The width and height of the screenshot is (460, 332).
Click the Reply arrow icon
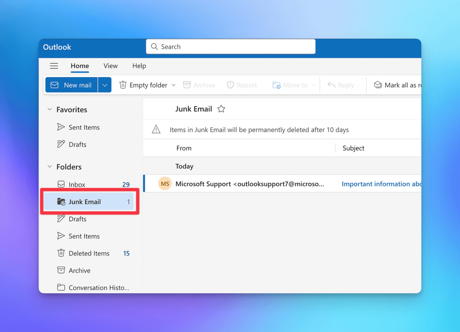click(331, 85)
